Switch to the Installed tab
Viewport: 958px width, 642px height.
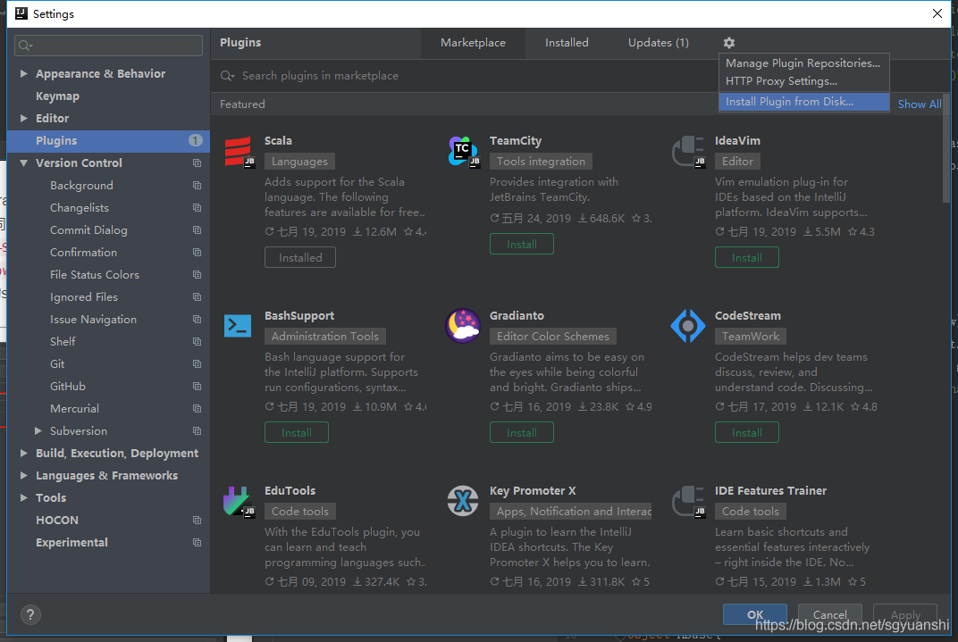click(x=567, y=42)
